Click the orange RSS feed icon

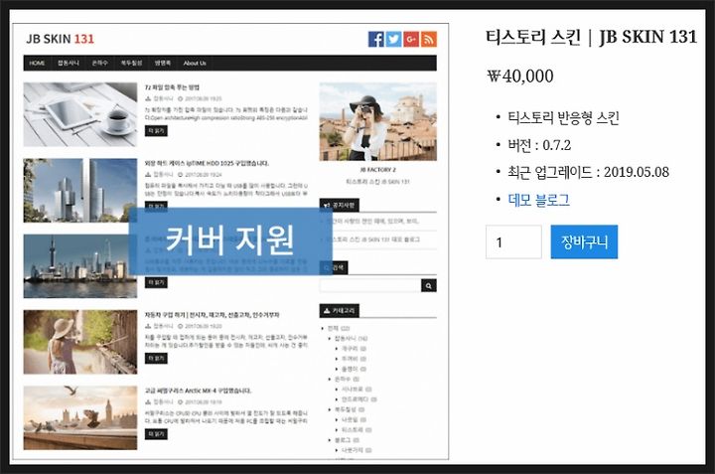[x=429, y=39]
